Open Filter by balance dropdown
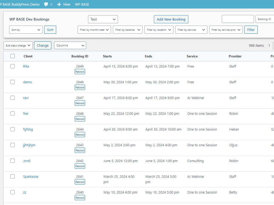This screenshot has width=274, height=205. pyautogui.click(x=128, y=30)
